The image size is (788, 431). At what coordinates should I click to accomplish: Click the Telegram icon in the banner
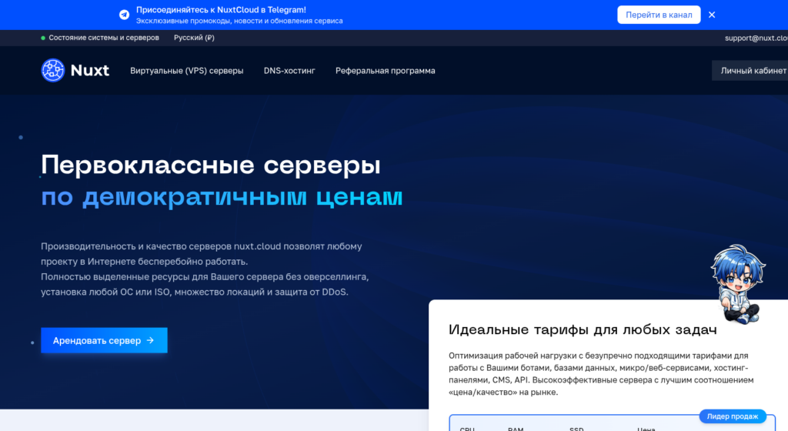point(124,15)
